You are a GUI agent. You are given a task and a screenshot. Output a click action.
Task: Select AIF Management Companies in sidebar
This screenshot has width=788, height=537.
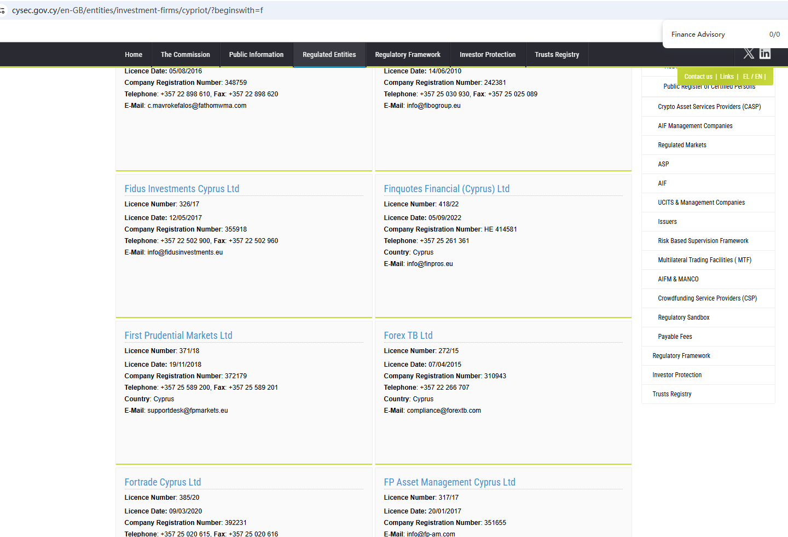[x=695, y=126]
